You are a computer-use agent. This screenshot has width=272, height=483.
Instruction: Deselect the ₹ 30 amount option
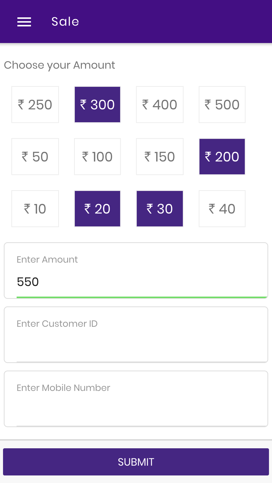coord(160,209)
